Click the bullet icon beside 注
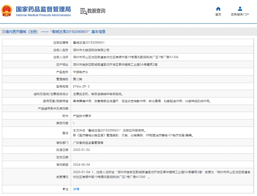 (64, 189)
